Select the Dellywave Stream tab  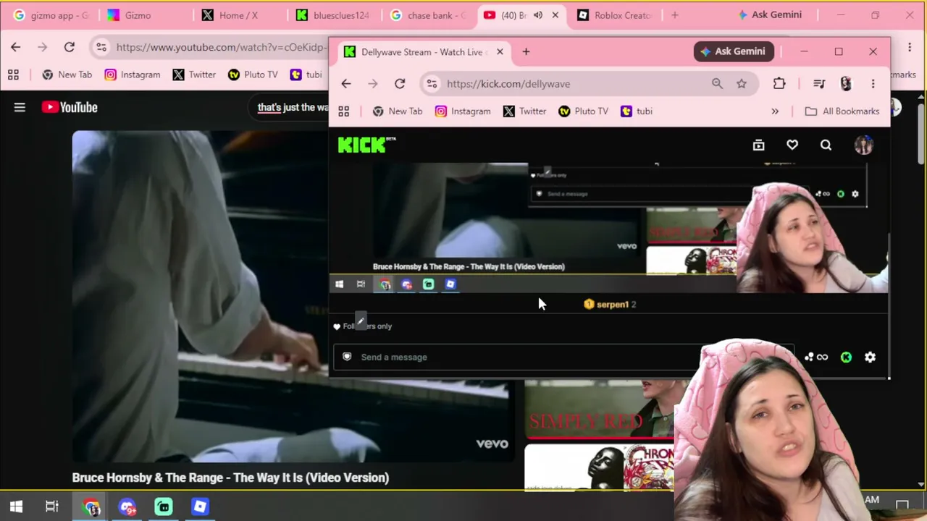[423, 52]
